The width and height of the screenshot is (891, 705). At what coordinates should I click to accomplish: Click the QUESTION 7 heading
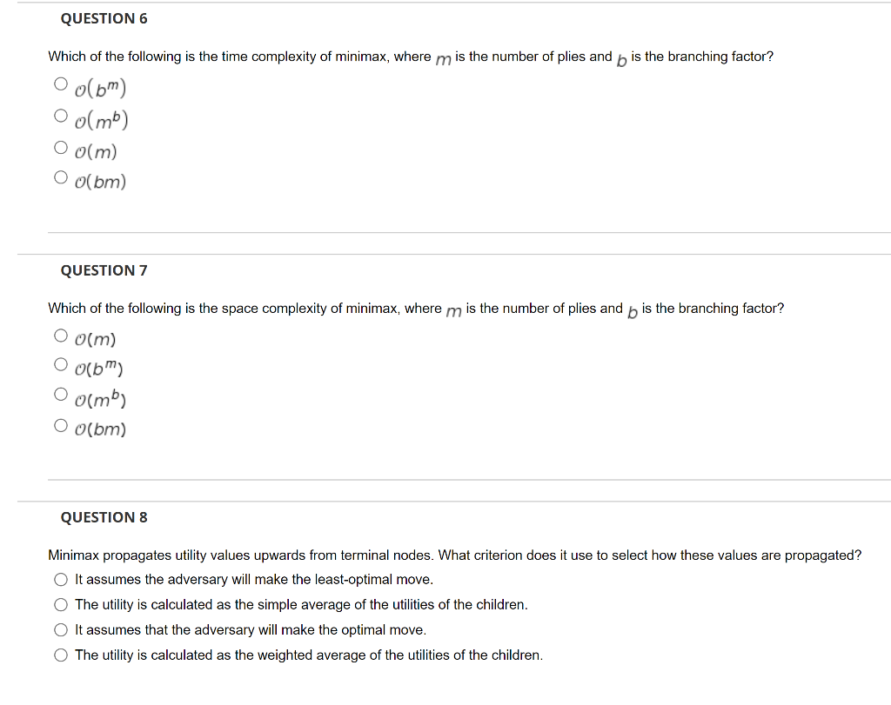[104, 270]
